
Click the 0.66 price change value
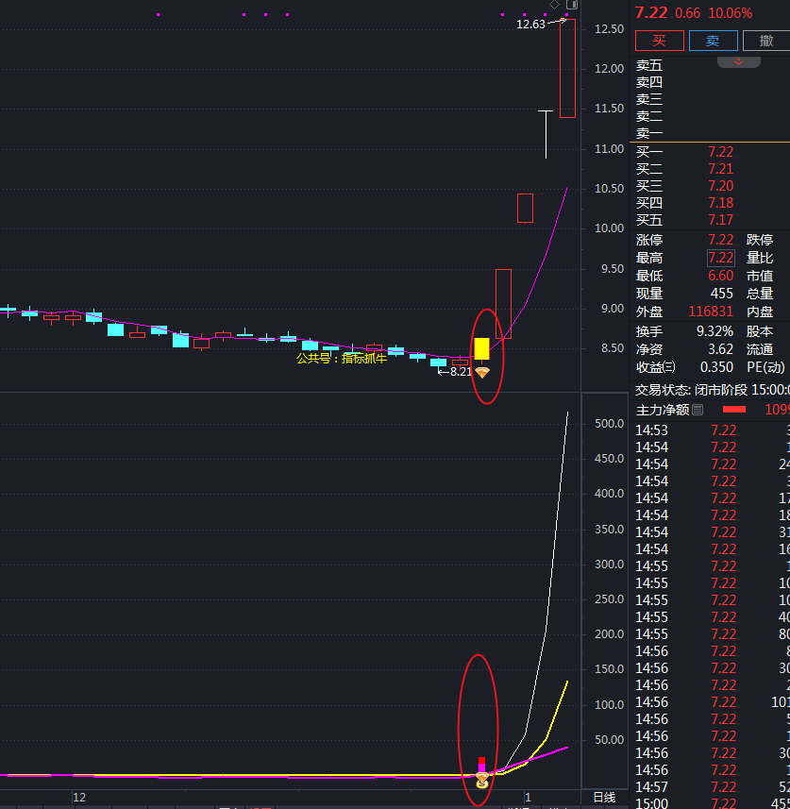(x=688, y=13)
